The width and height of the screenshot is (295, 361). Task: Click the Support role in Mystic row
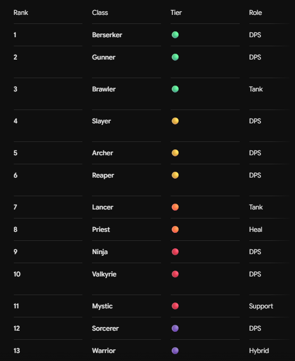[261, 306]
